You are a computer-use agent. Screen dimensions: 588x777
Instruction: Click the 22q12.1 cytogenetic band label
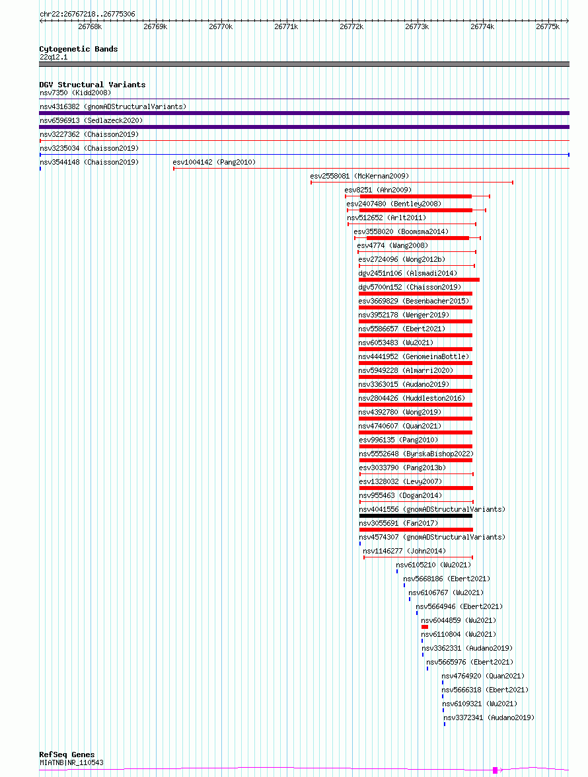click(x=54, y=57)
